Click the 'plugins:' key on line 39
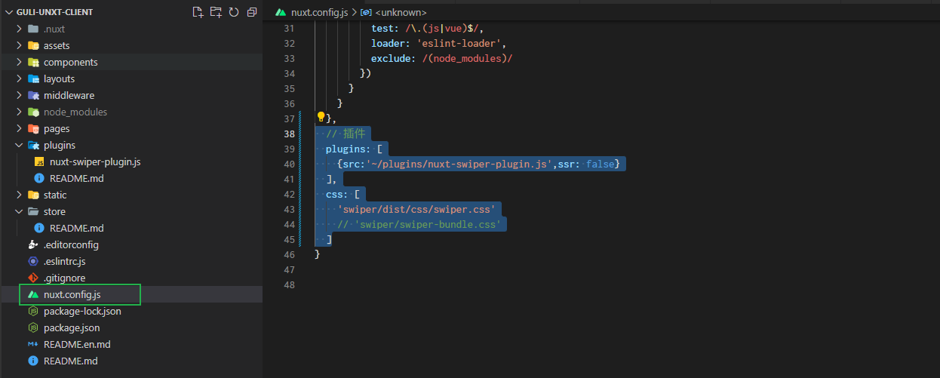Image resolution: width=940 pixels, height=378 pixels. click(x=348, y=149)
